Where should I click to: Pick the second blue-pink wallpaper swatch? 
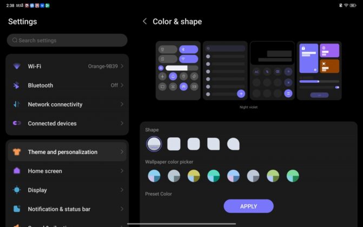point(233,176)
